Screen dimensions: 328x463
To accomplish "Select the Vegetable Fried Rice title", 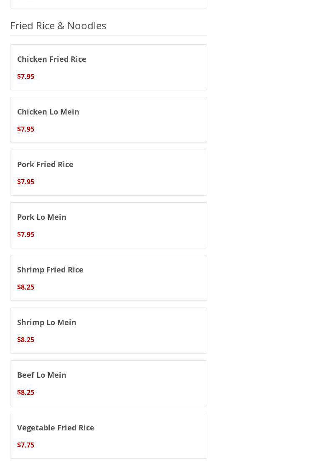I will click(x=56, y=427).
